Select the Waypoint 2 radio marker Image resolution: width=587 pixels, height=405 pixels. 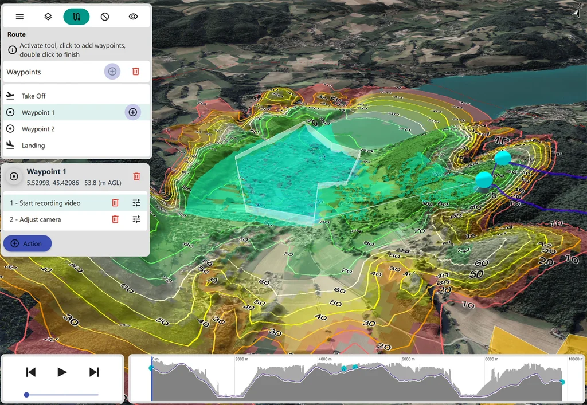14,129
